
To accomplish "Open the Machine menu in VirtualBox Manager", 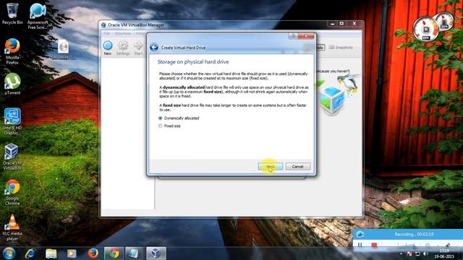I will pos(123,34).
